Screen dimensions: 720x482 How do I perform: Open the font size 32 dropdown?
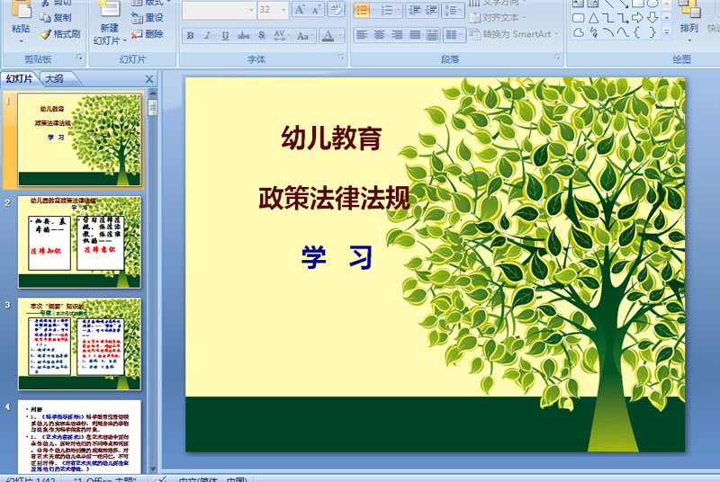pyautogui.click(x=283, y=10)
